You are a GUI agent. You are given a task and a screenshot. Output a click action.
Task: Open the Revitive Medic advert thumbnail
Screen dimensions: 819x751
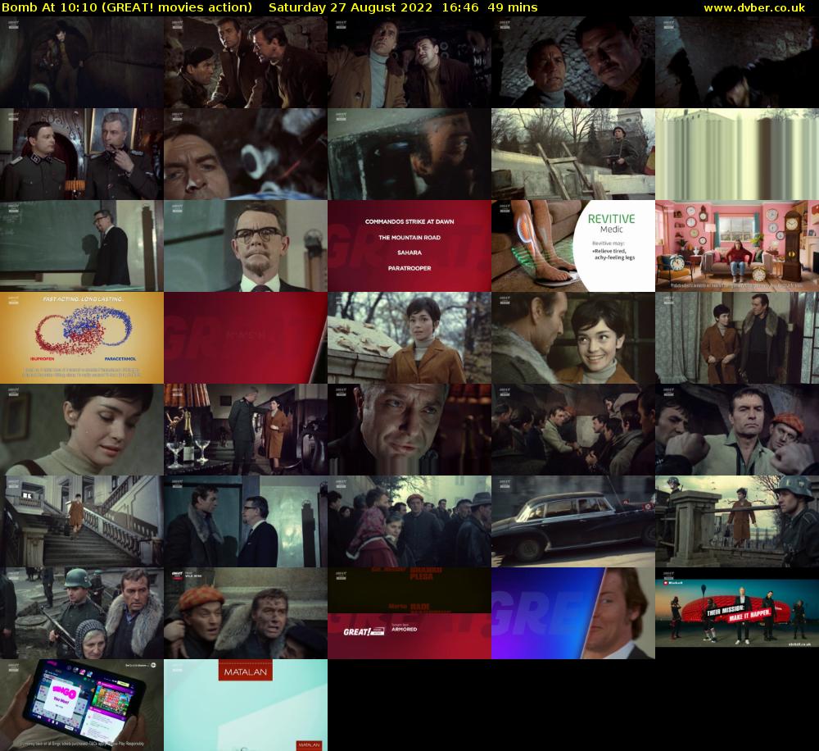coord(573,246)
